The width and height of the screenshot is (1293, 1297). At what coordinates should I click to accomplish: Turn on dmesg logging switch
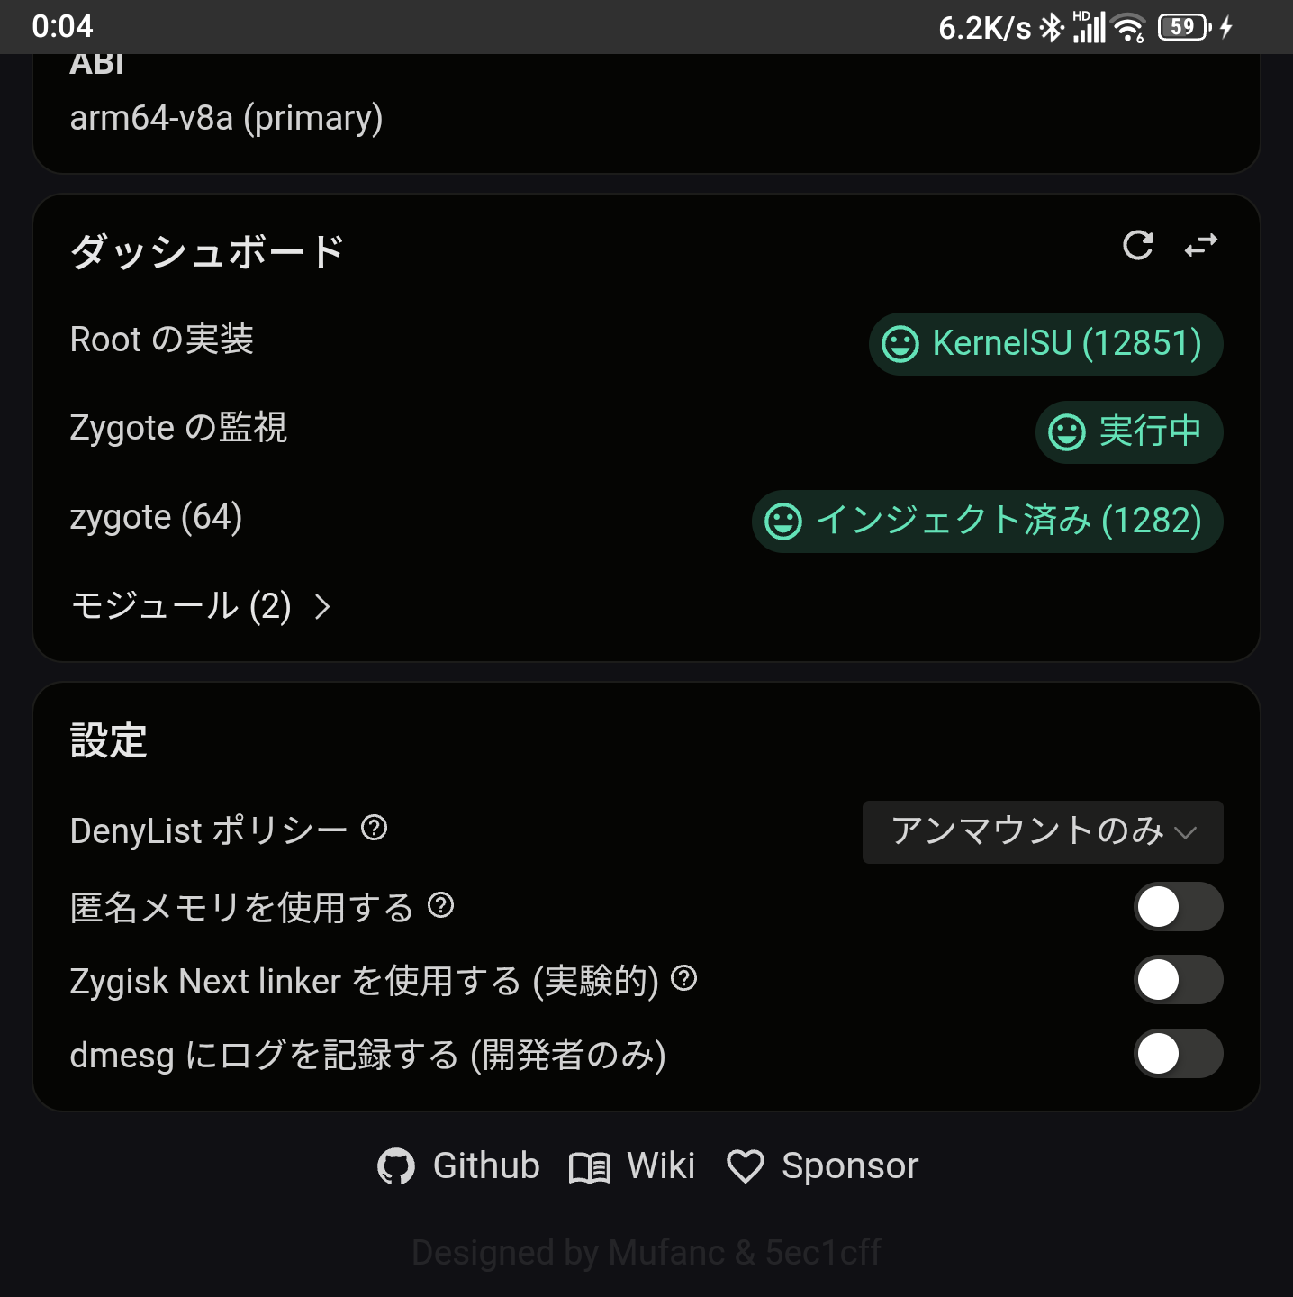1177,1054
